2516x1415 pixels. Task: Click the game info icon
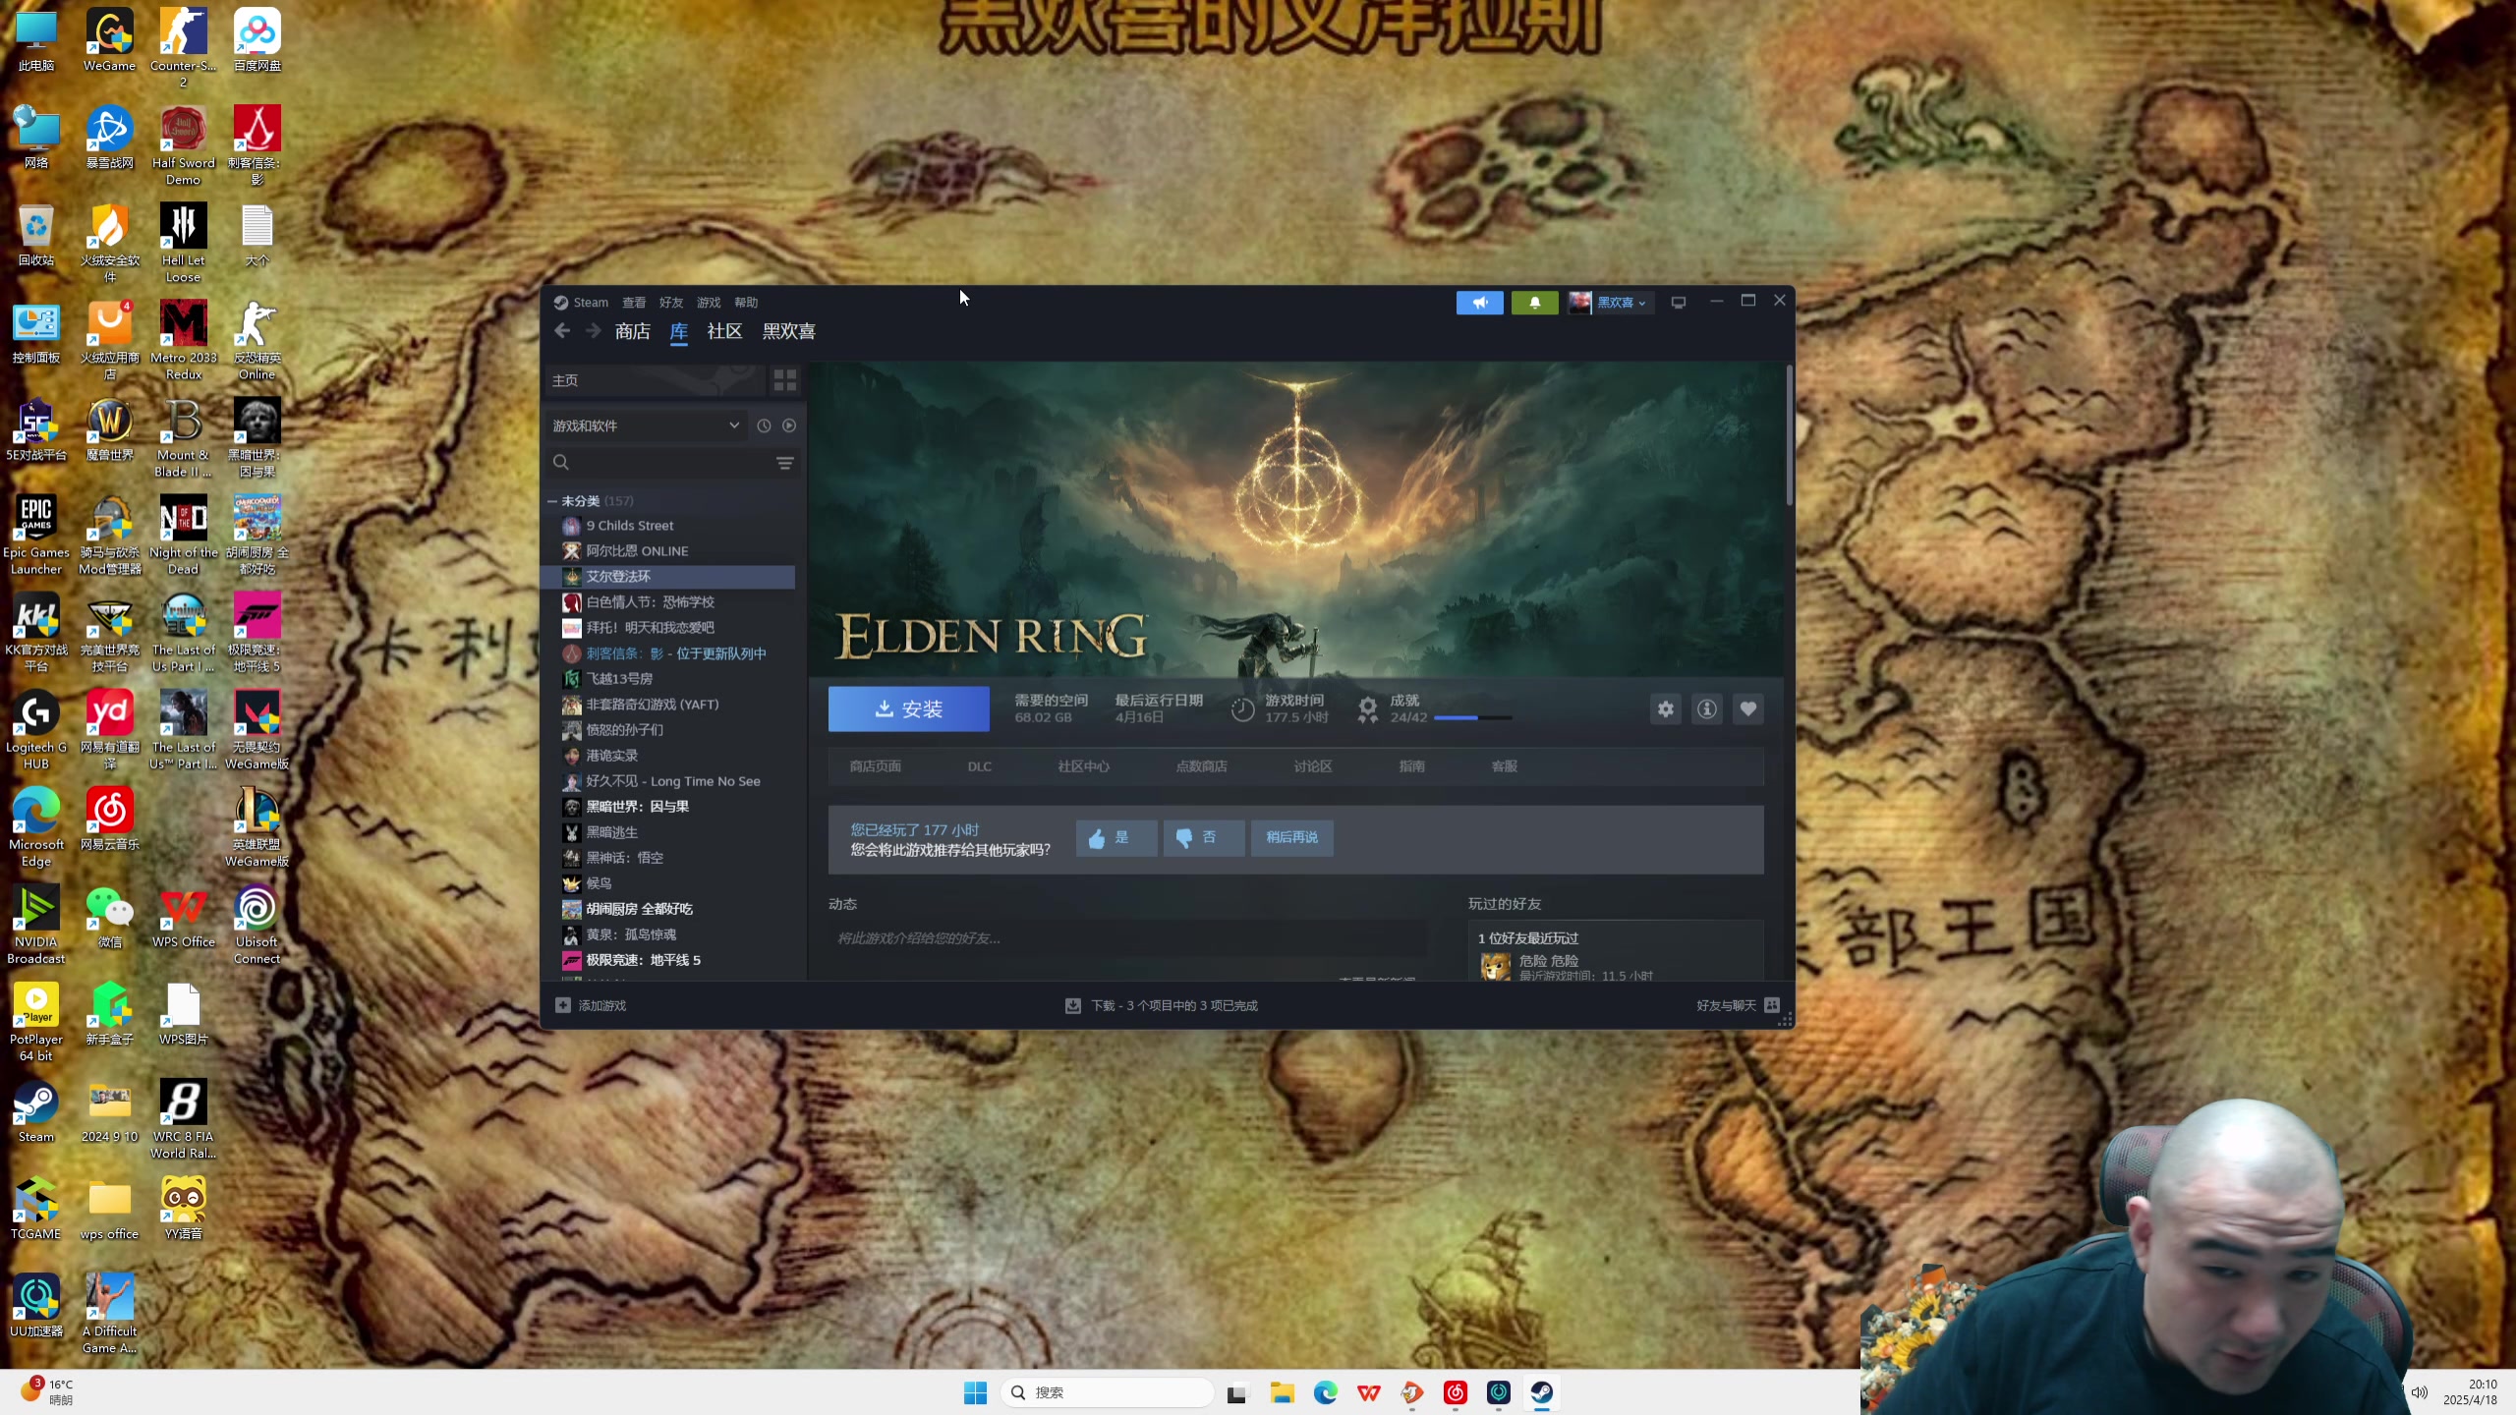point(1707,708)
